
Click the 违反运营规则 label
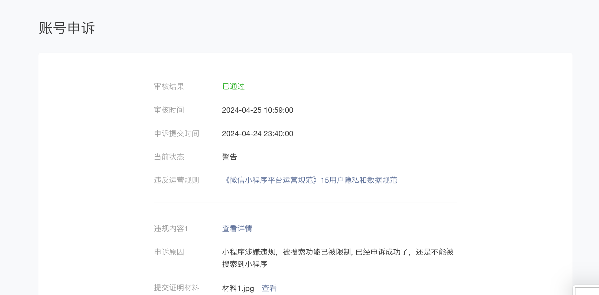[176, 180]
